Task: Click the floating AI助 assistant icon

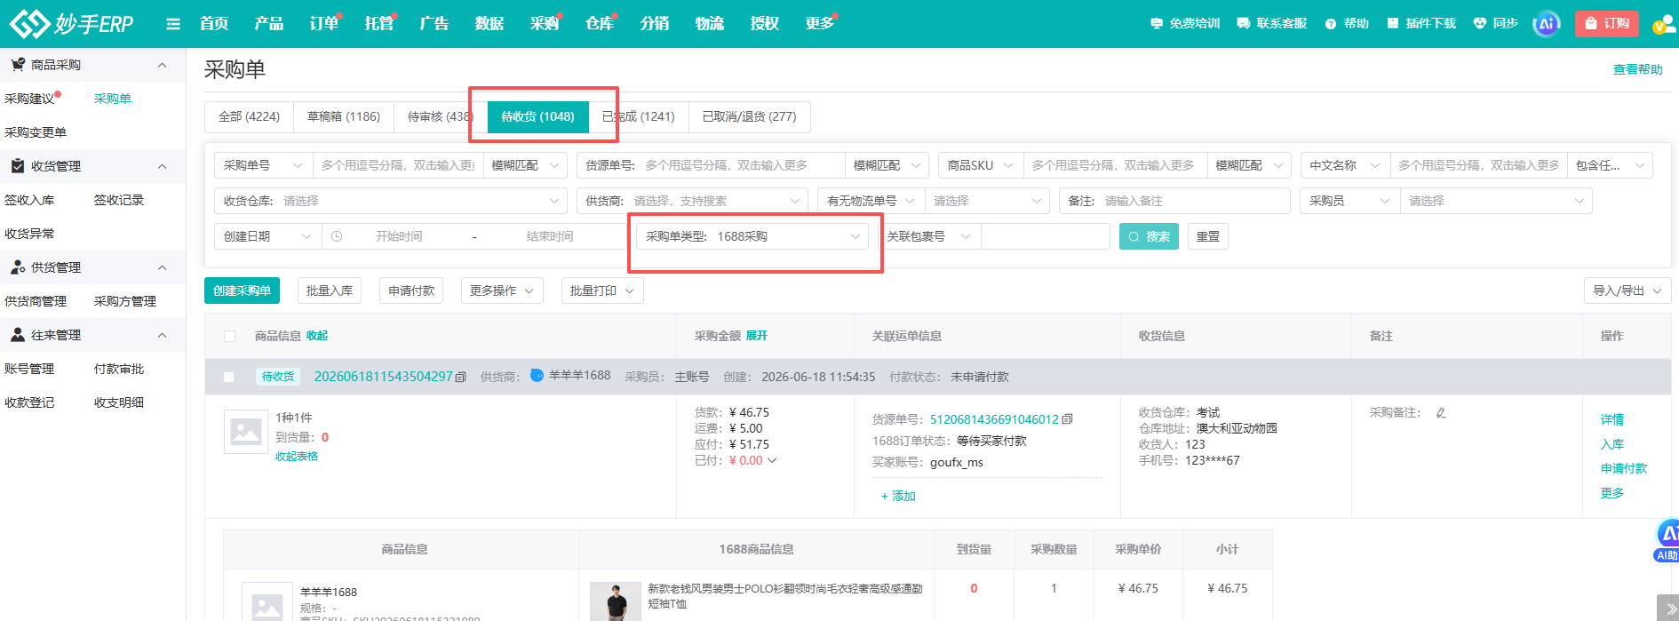Action: tap(1667, 540)
